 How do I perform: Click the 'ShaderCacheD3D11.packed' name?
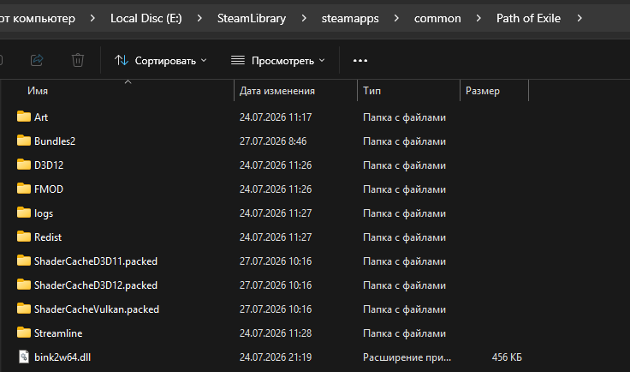[96, 261]
